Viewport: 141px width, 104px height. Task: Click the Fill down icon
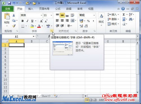124,19
